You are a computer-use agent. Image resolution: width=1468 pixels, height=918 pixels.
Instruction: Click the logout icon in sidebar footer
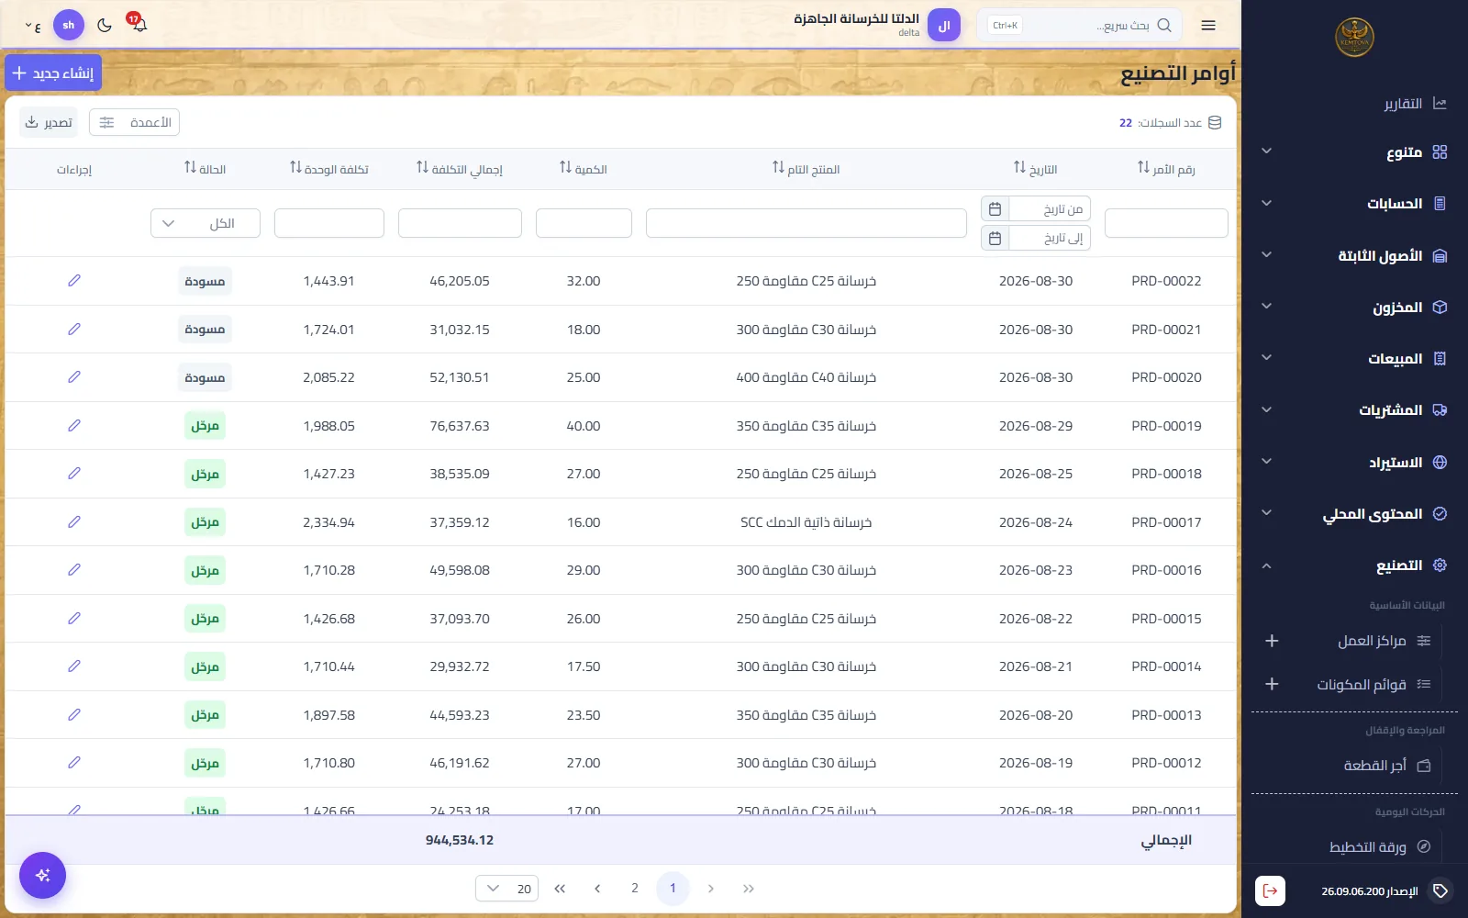tap(1270, 890)
